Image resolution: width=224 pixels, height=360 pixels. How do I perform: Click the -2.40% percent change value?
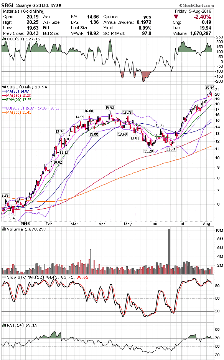[202, 17]
